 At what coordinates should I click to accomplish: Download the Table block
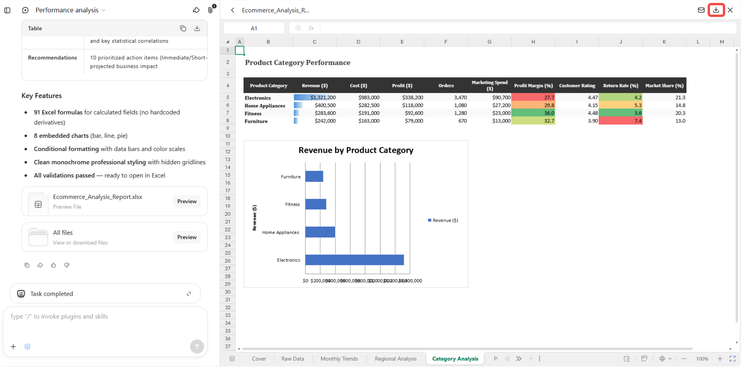coord(197,28)
